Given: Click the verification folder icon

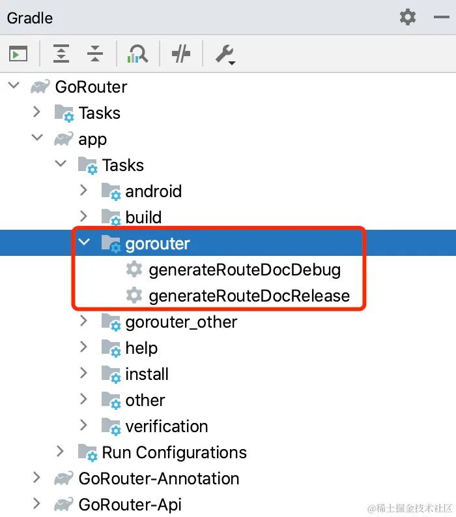Looking at the screenshot, I should (111, 427).
